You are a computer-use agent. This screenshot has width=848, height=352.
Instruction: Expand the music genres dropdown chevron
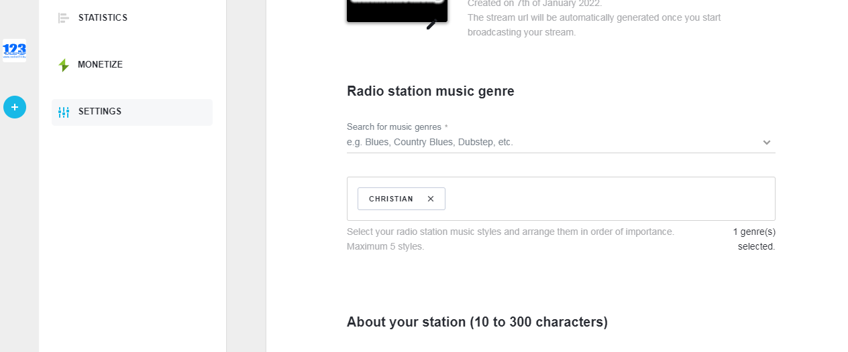pos(767,143)
